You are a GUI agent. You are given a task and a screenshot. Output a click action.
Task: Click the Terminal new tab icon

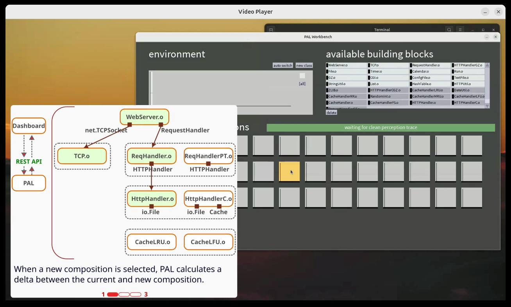click(271, 30)
